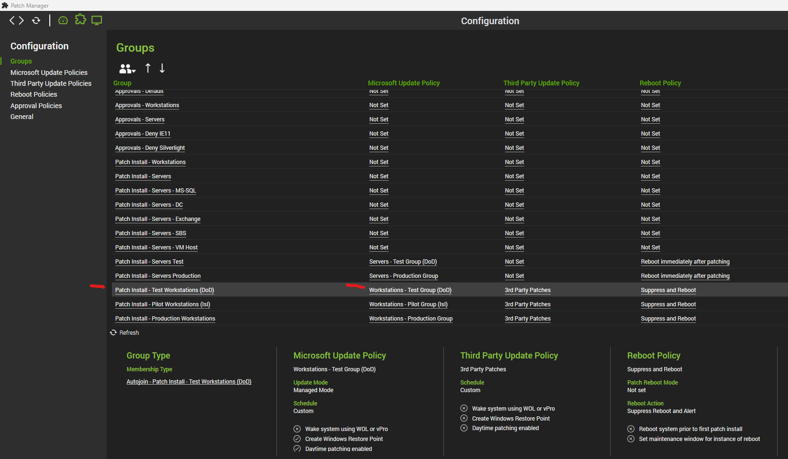Go to Approval Policies sidebar section
Image resolution: width=788 pixels, height=459 pixels.
pyautogui.click(x=36, y=106)
